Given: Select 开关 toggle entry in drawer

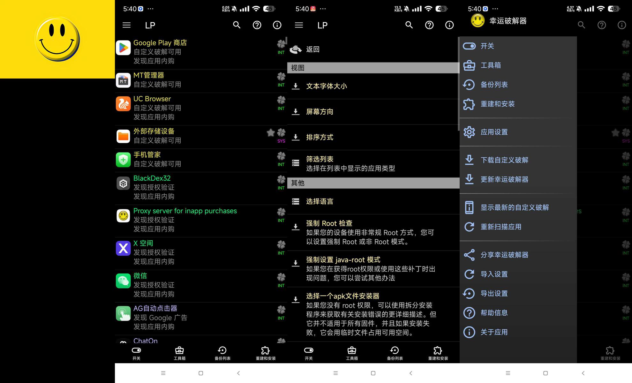Looking at the screenshot, I should coord(518,46).
